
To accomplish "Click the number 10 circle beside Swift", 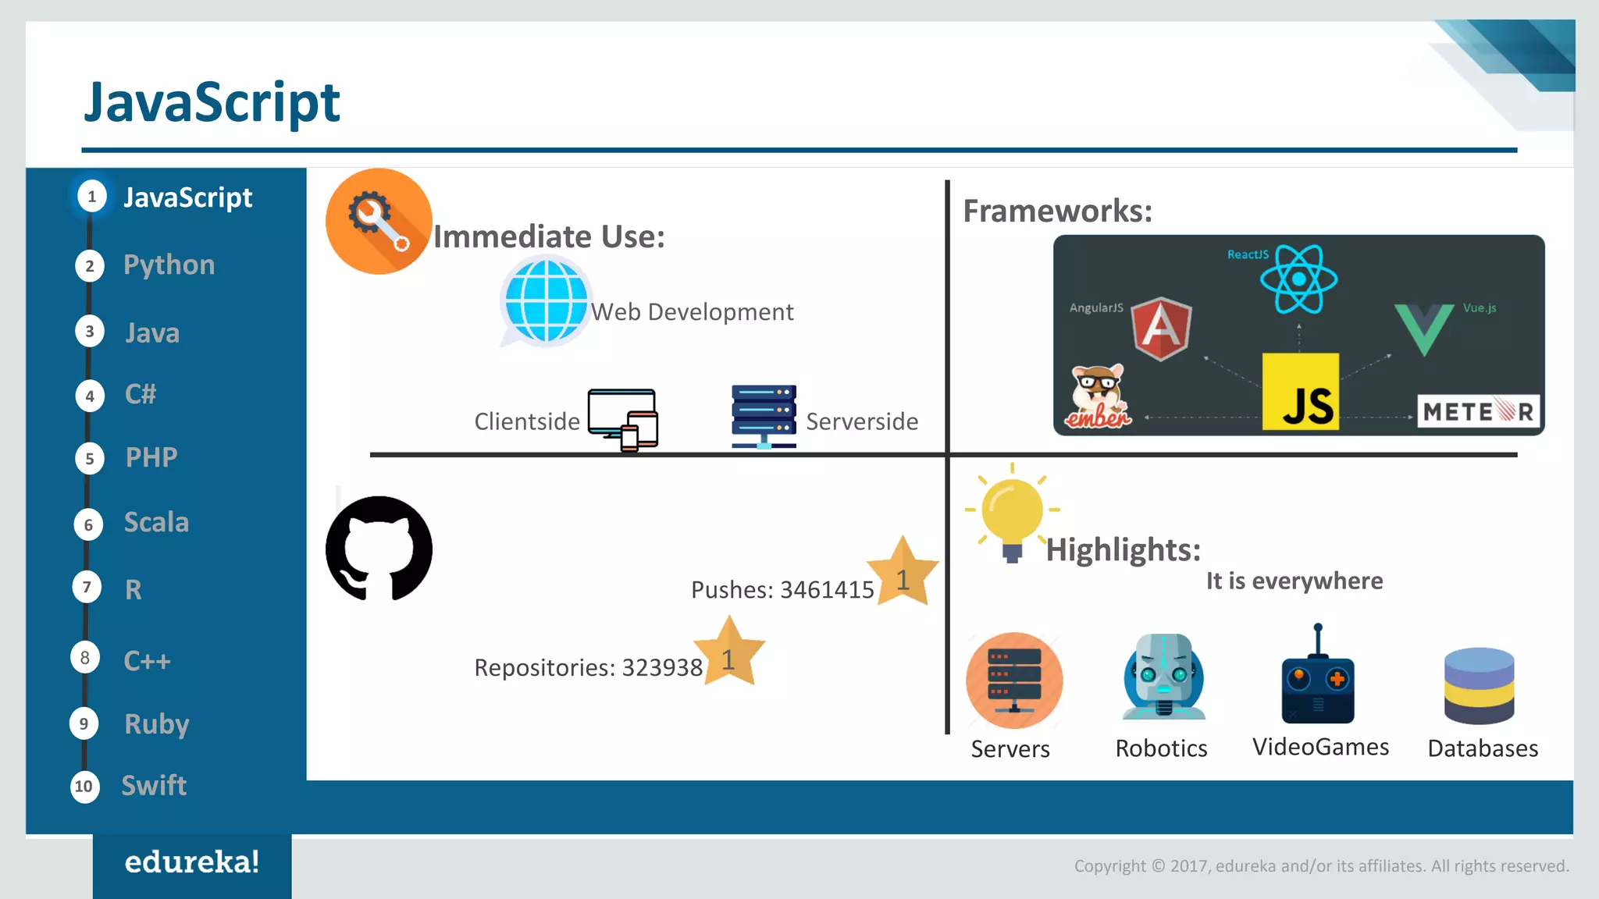I will point(84,787).
